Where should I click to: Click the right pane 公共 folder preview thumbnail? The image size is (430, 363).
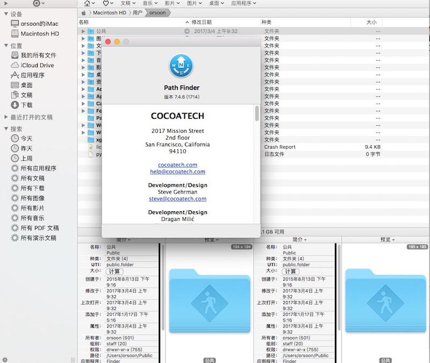(385, 301)
